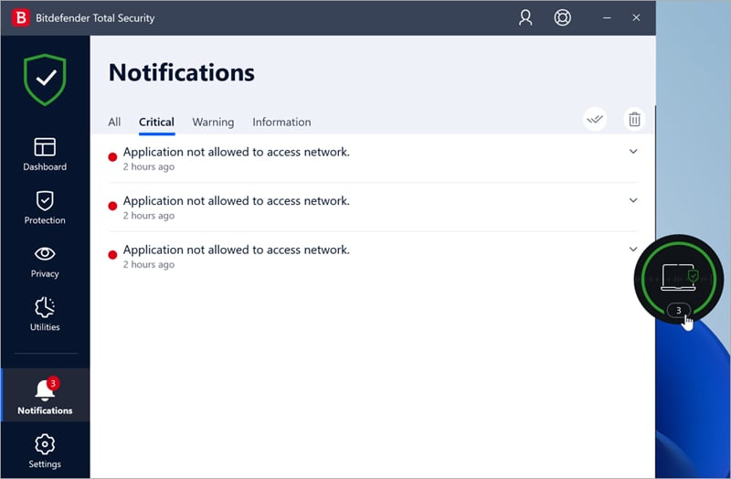Expand the second network access notification
The width and height of the screenshot is (731, 479).
633,200
